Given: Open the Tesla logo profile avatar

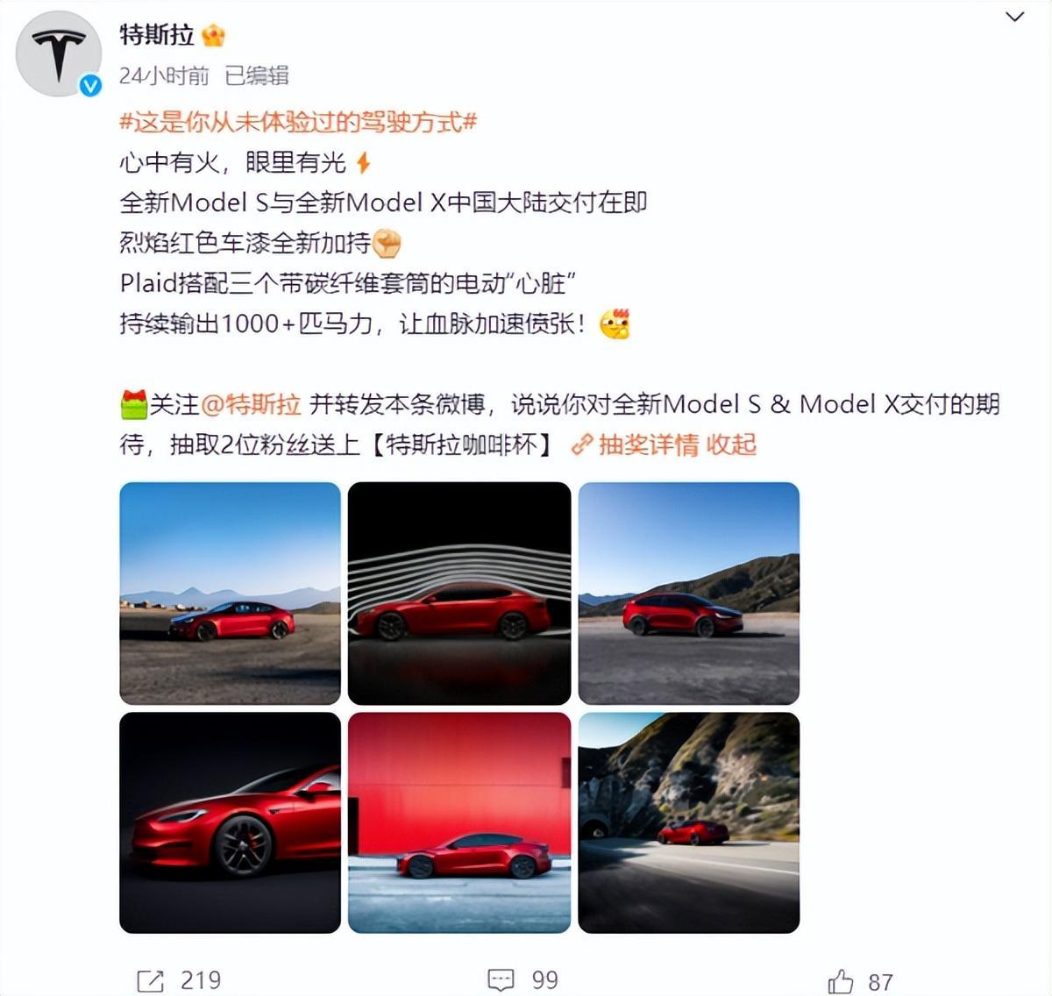Looking at the screenshot, I should click(x=59, y=53).
